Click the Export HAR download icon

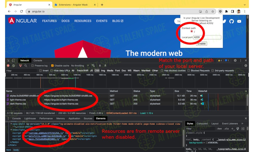point(105,66)
